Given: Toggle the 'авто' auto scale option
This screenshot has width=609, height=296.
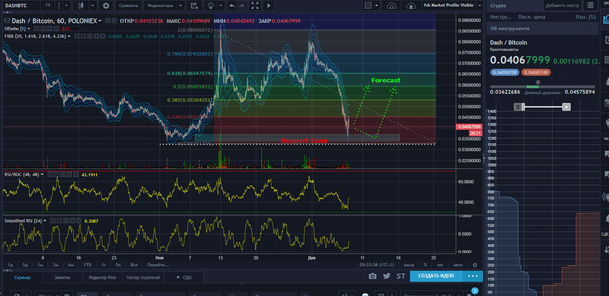Looking at the screenshot, I should click(x=458, y=265).
